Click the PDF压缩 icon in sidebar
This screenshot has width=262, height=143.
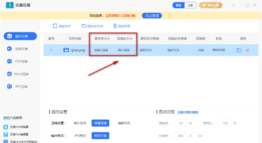(9, 61)
